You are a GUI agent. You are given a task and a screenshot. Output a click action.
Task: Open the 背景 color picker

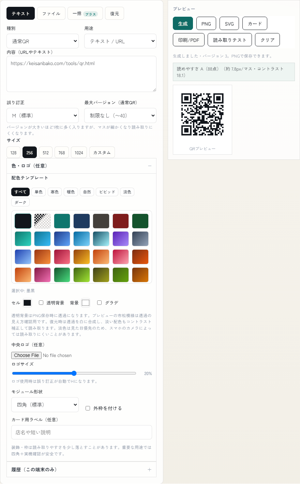click(86, 303)
